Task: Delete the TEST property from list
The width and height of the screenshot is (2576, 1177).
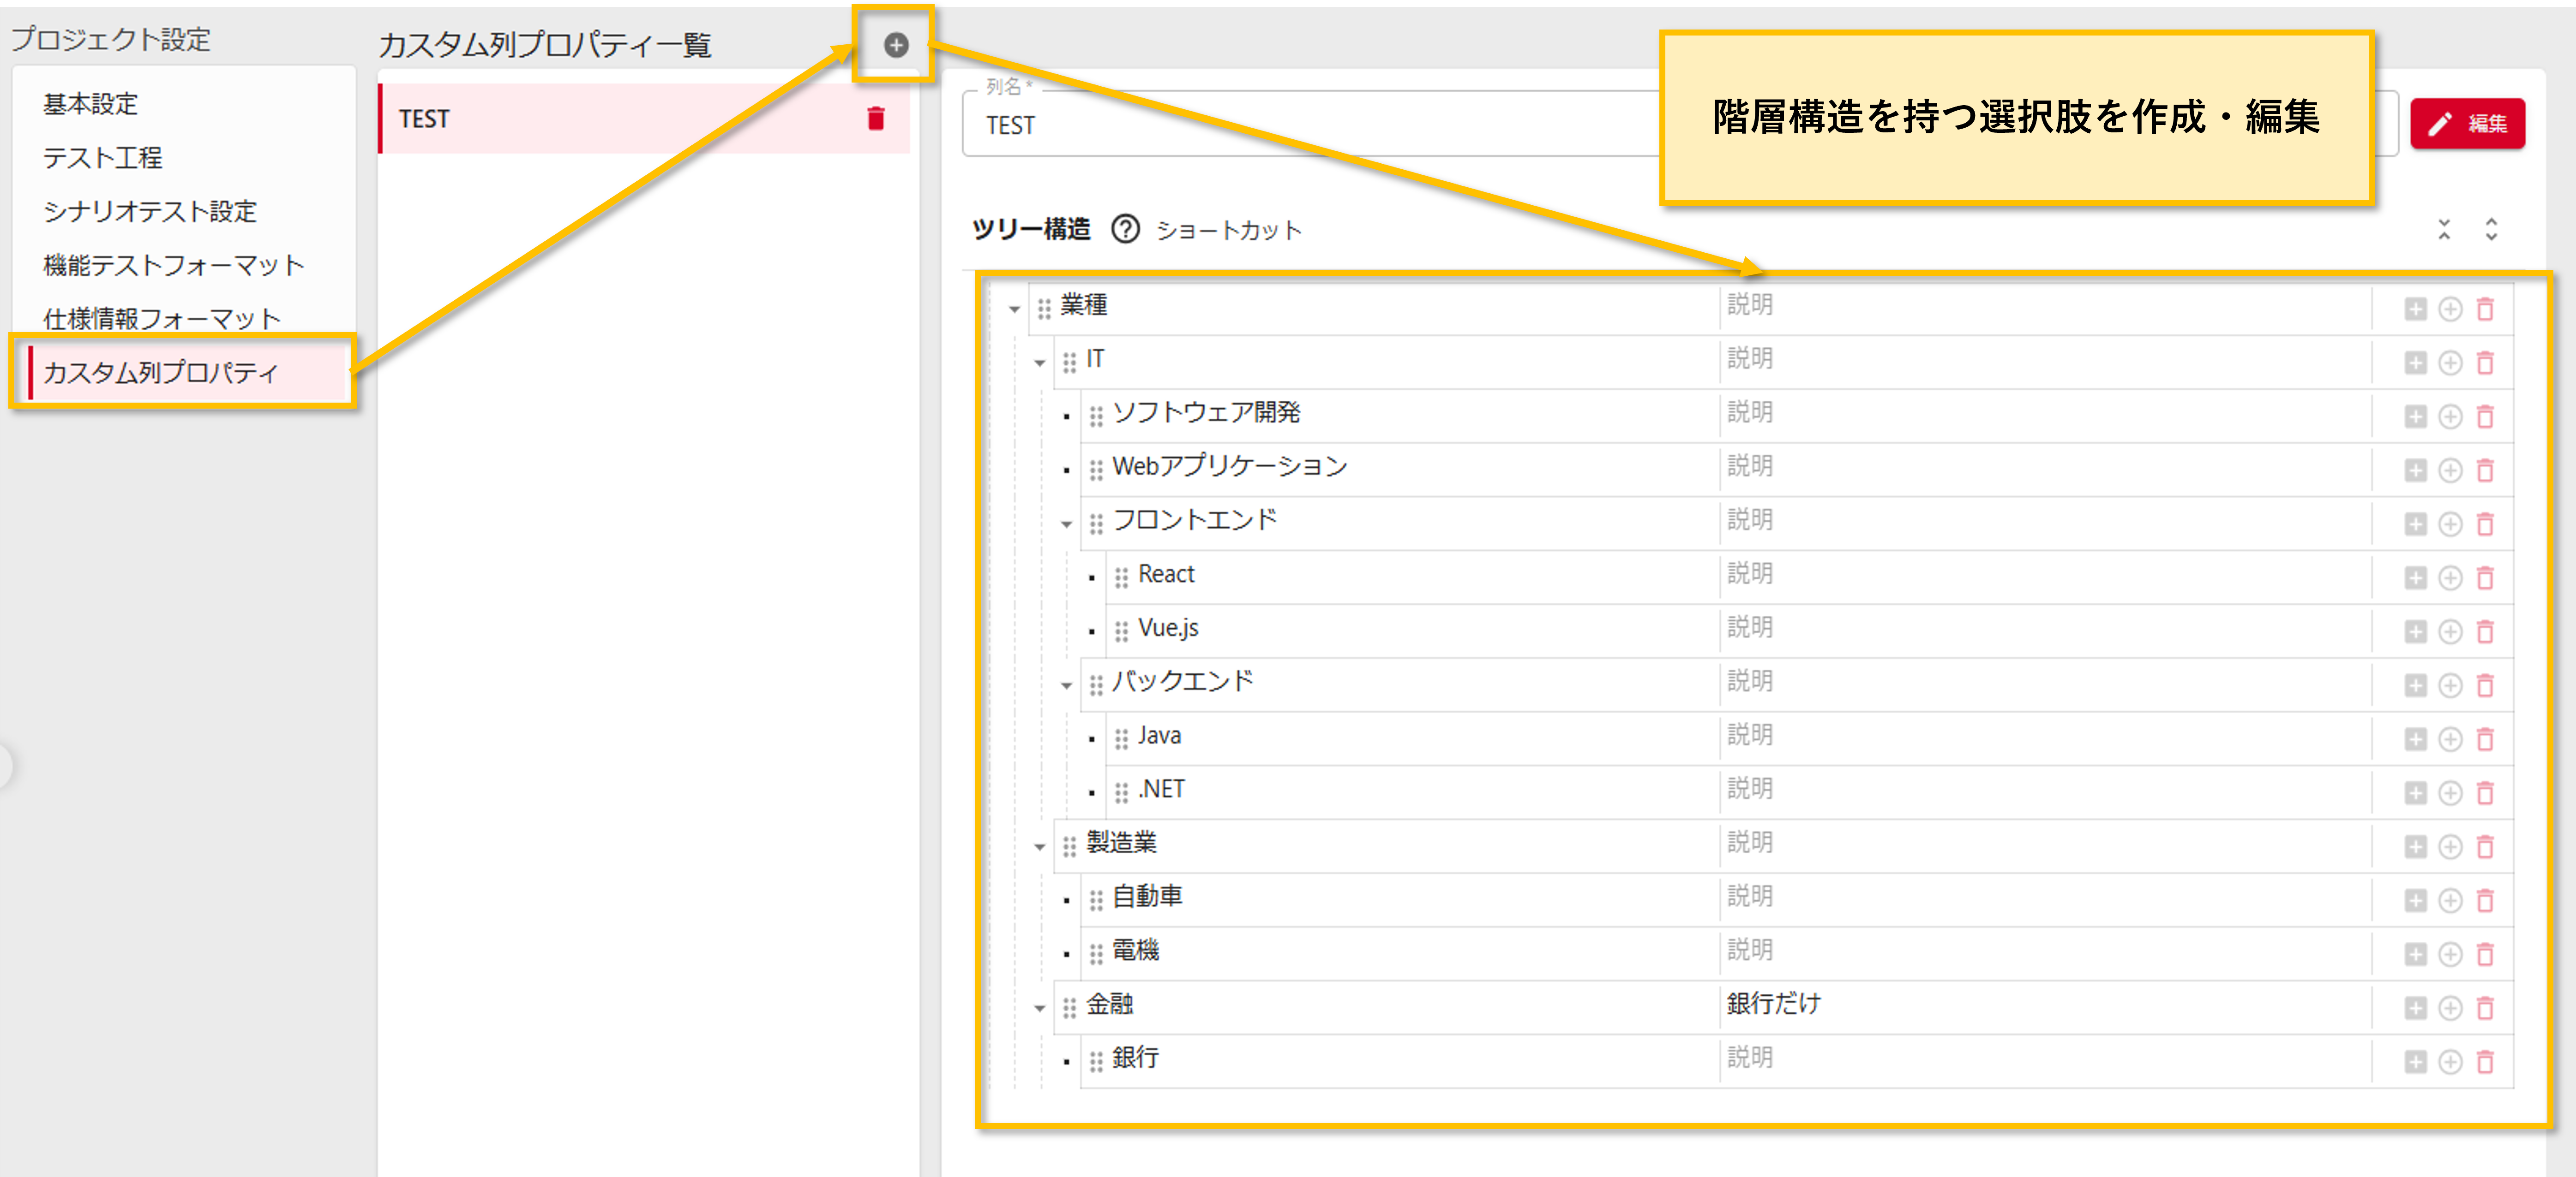Action: tap(876, 119)
